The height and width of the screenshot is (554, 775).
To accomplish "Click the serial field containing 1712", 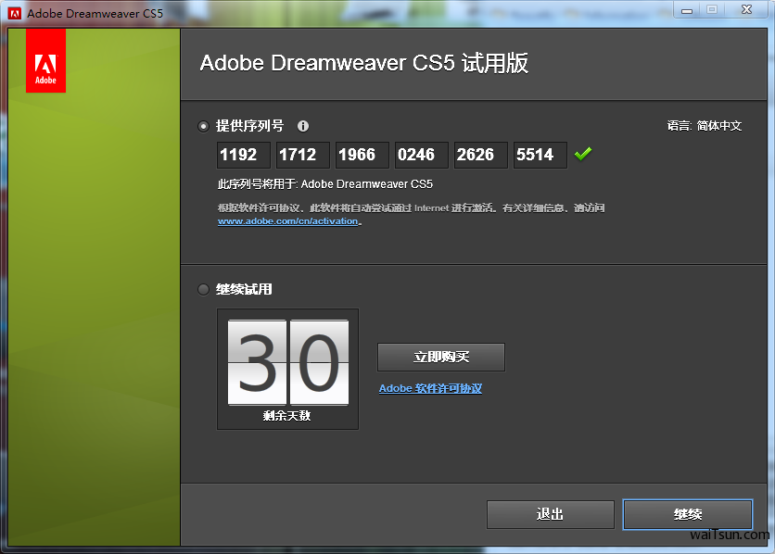I will tap(303, 155).
